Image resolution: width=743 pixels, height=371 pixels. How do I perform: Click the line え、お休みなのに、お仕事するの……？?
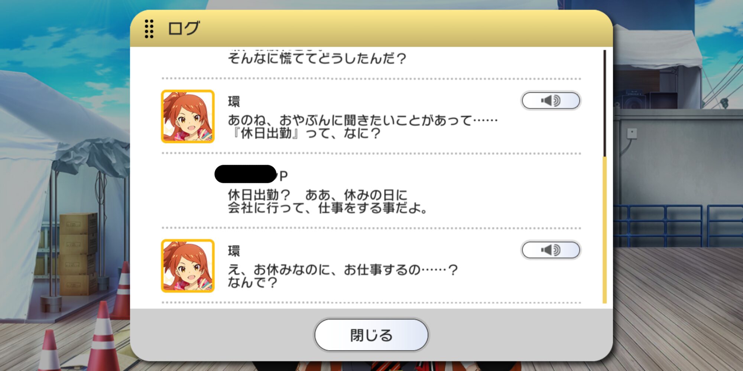point(343,270)
